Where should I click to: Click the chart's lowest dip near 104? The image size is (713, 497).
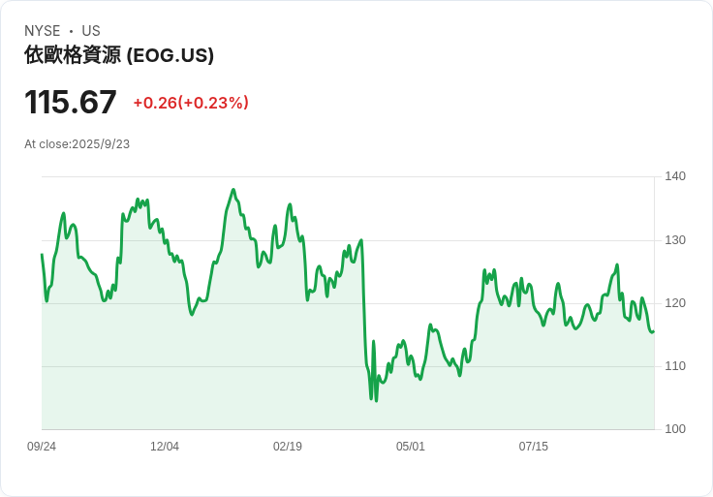pyautogui.click(x=376, y=400)
